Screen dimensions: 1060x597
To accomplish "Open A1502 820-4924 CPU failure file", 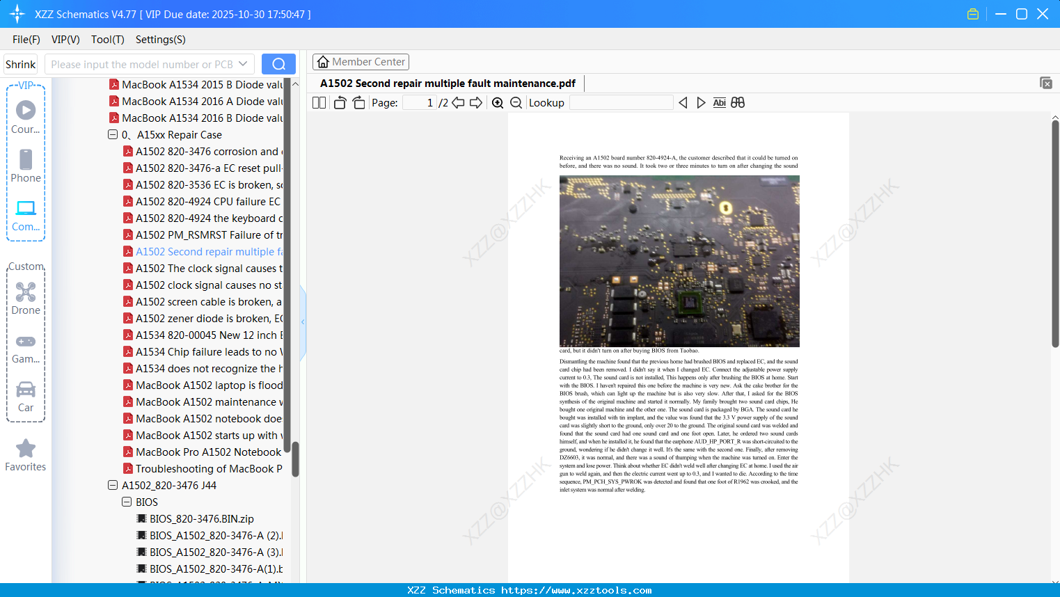I will [x=203, y=202].
